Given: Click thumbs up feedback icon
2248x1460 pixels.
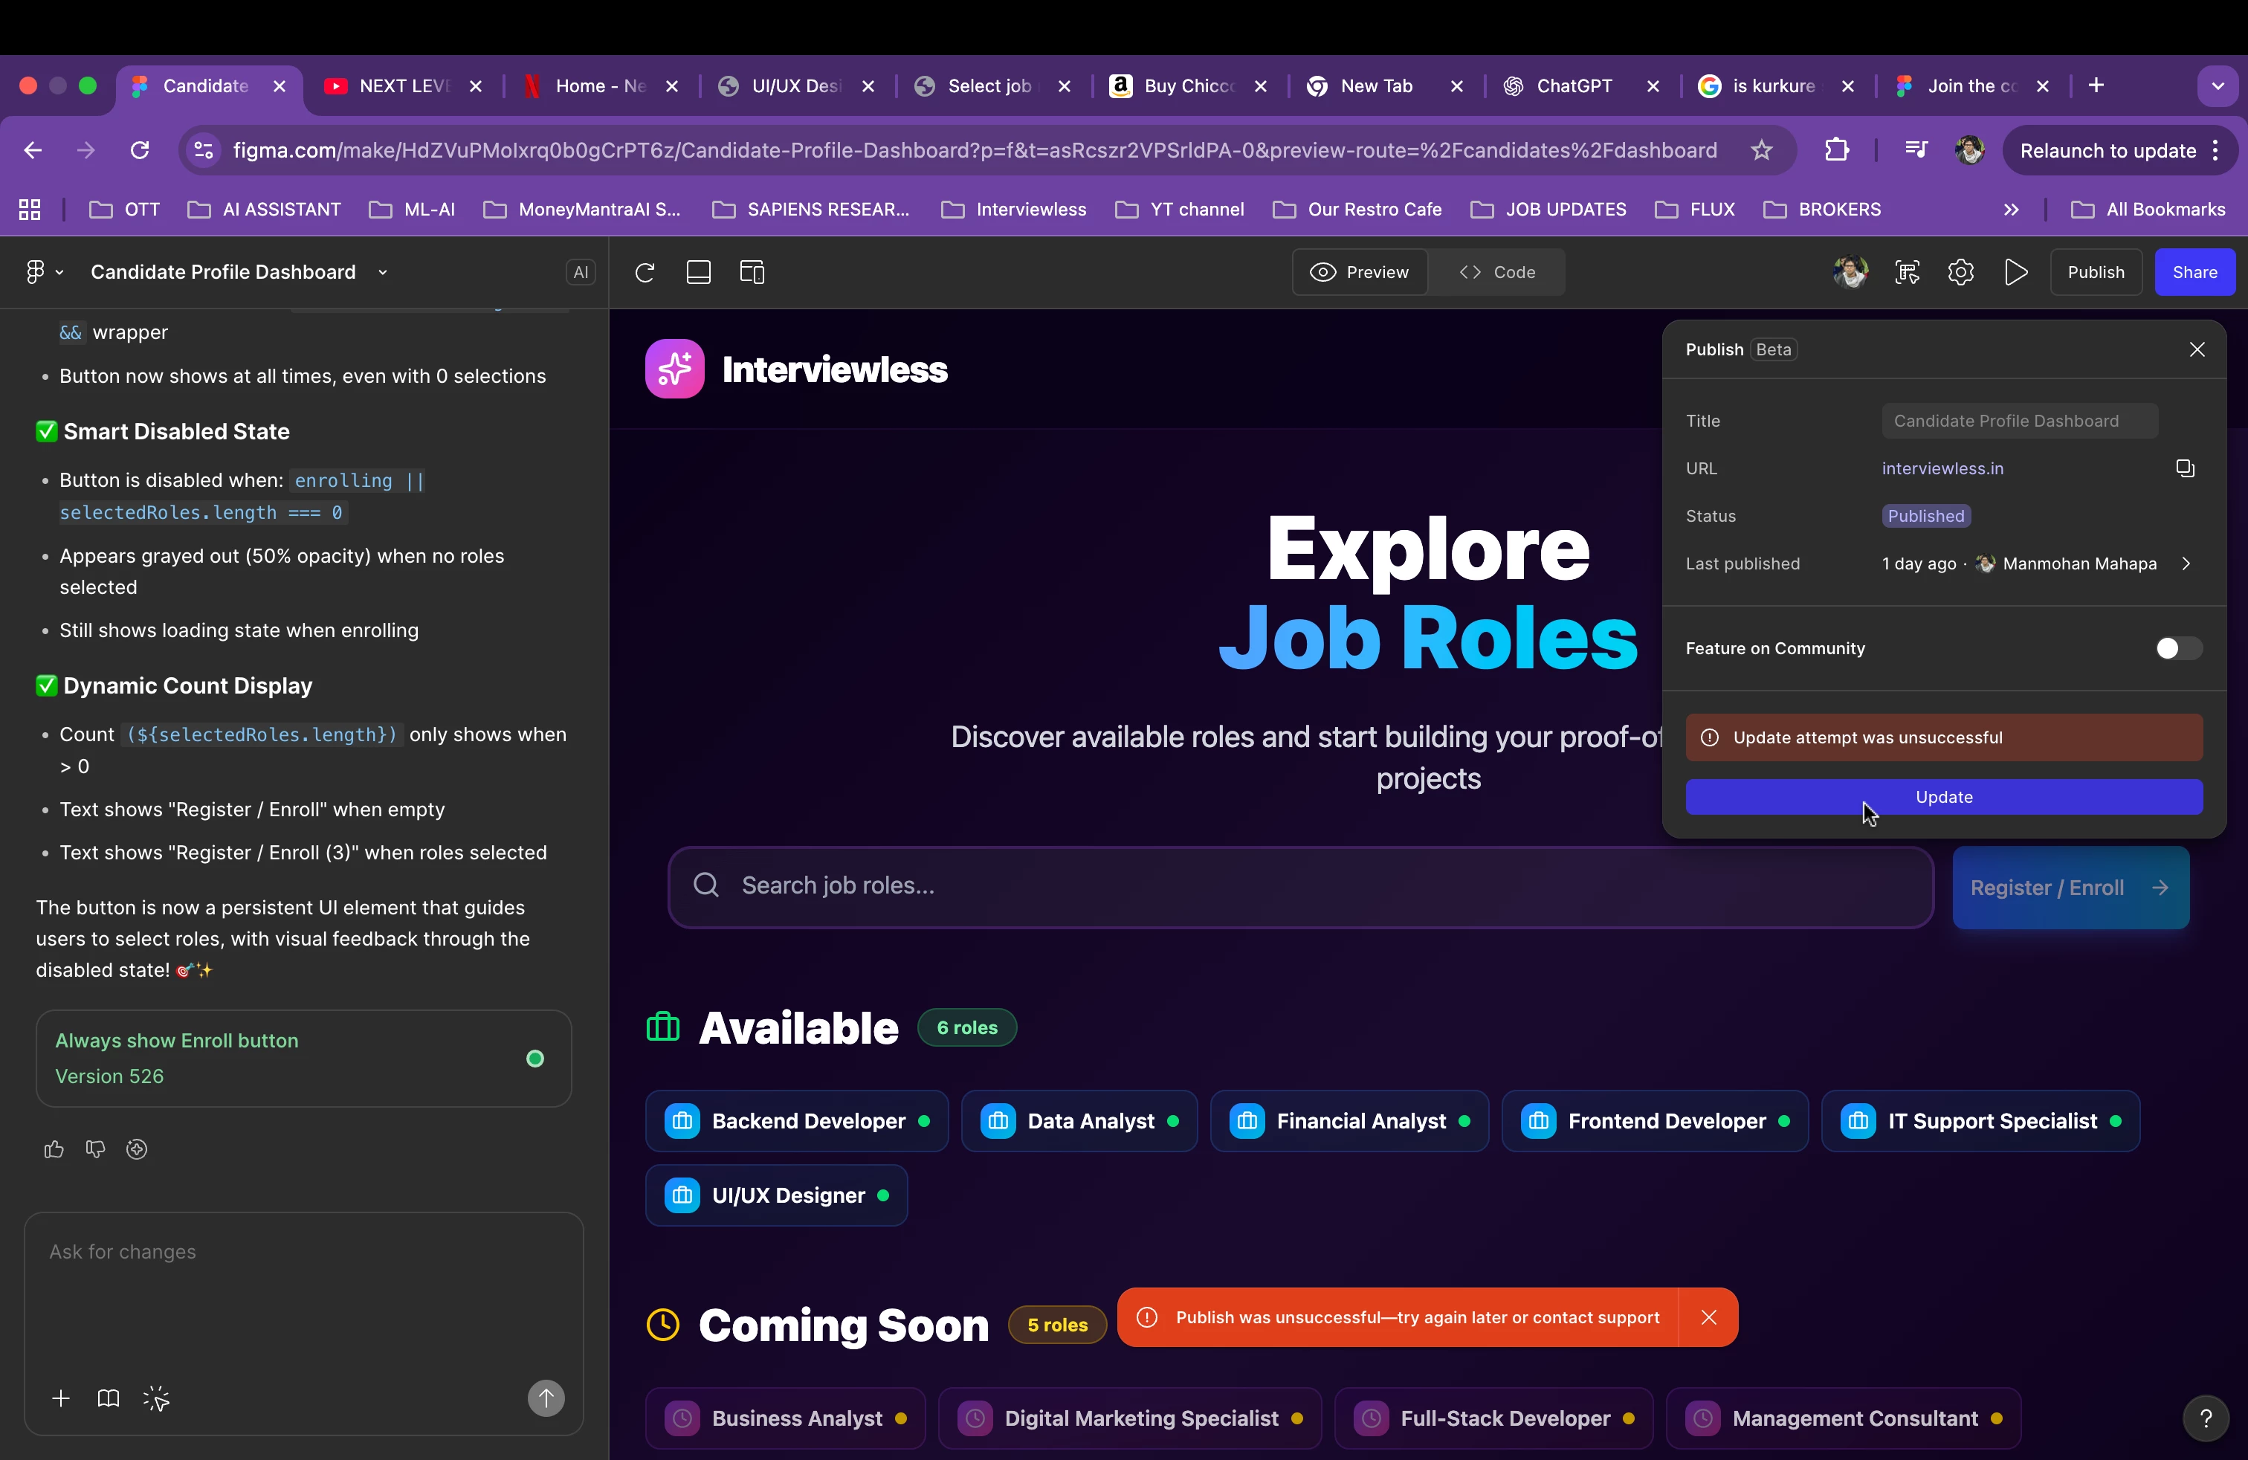Looking at the screenshot, I should point(54,1149).
